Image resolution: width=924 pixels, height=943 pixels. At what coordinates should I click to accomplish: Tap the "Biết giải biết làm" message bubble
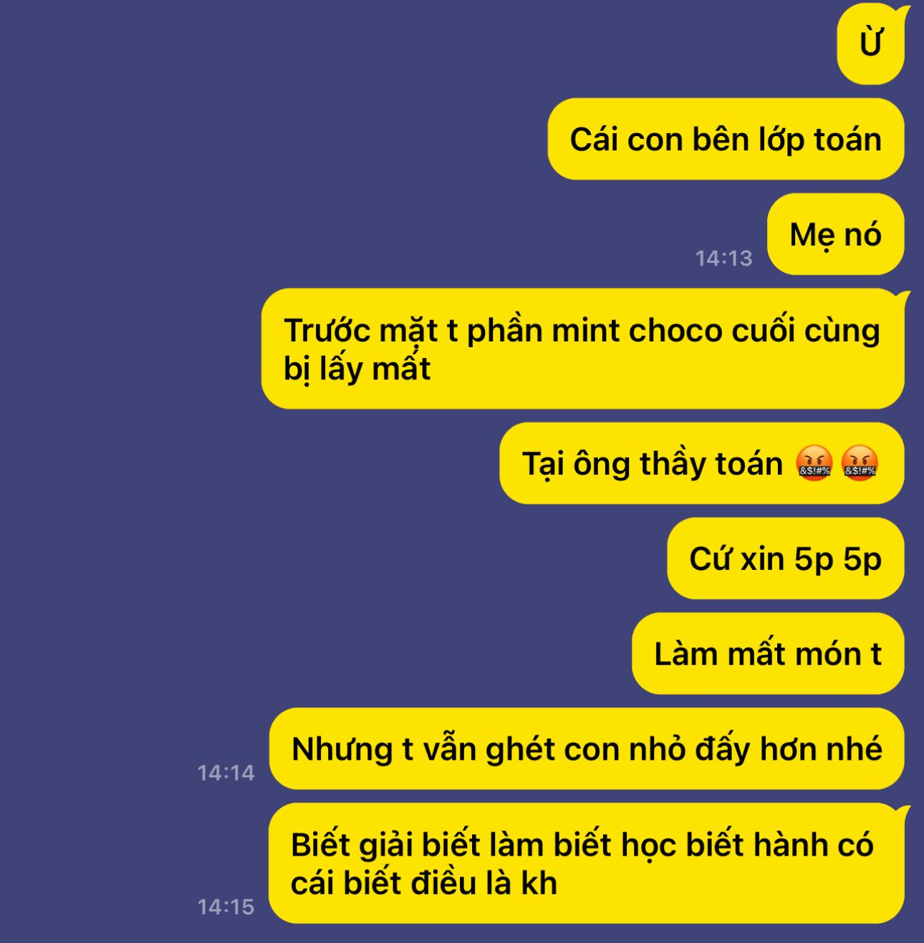pyautogui.click(x=587, y=864)
